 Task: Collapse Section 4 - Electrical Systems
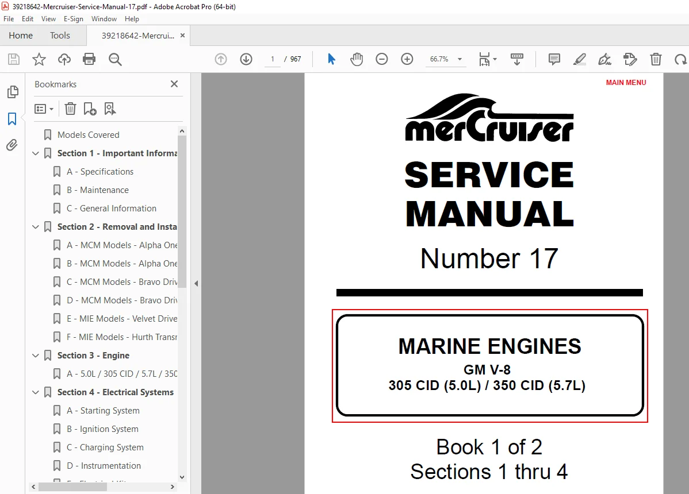(x=36, y=392)
